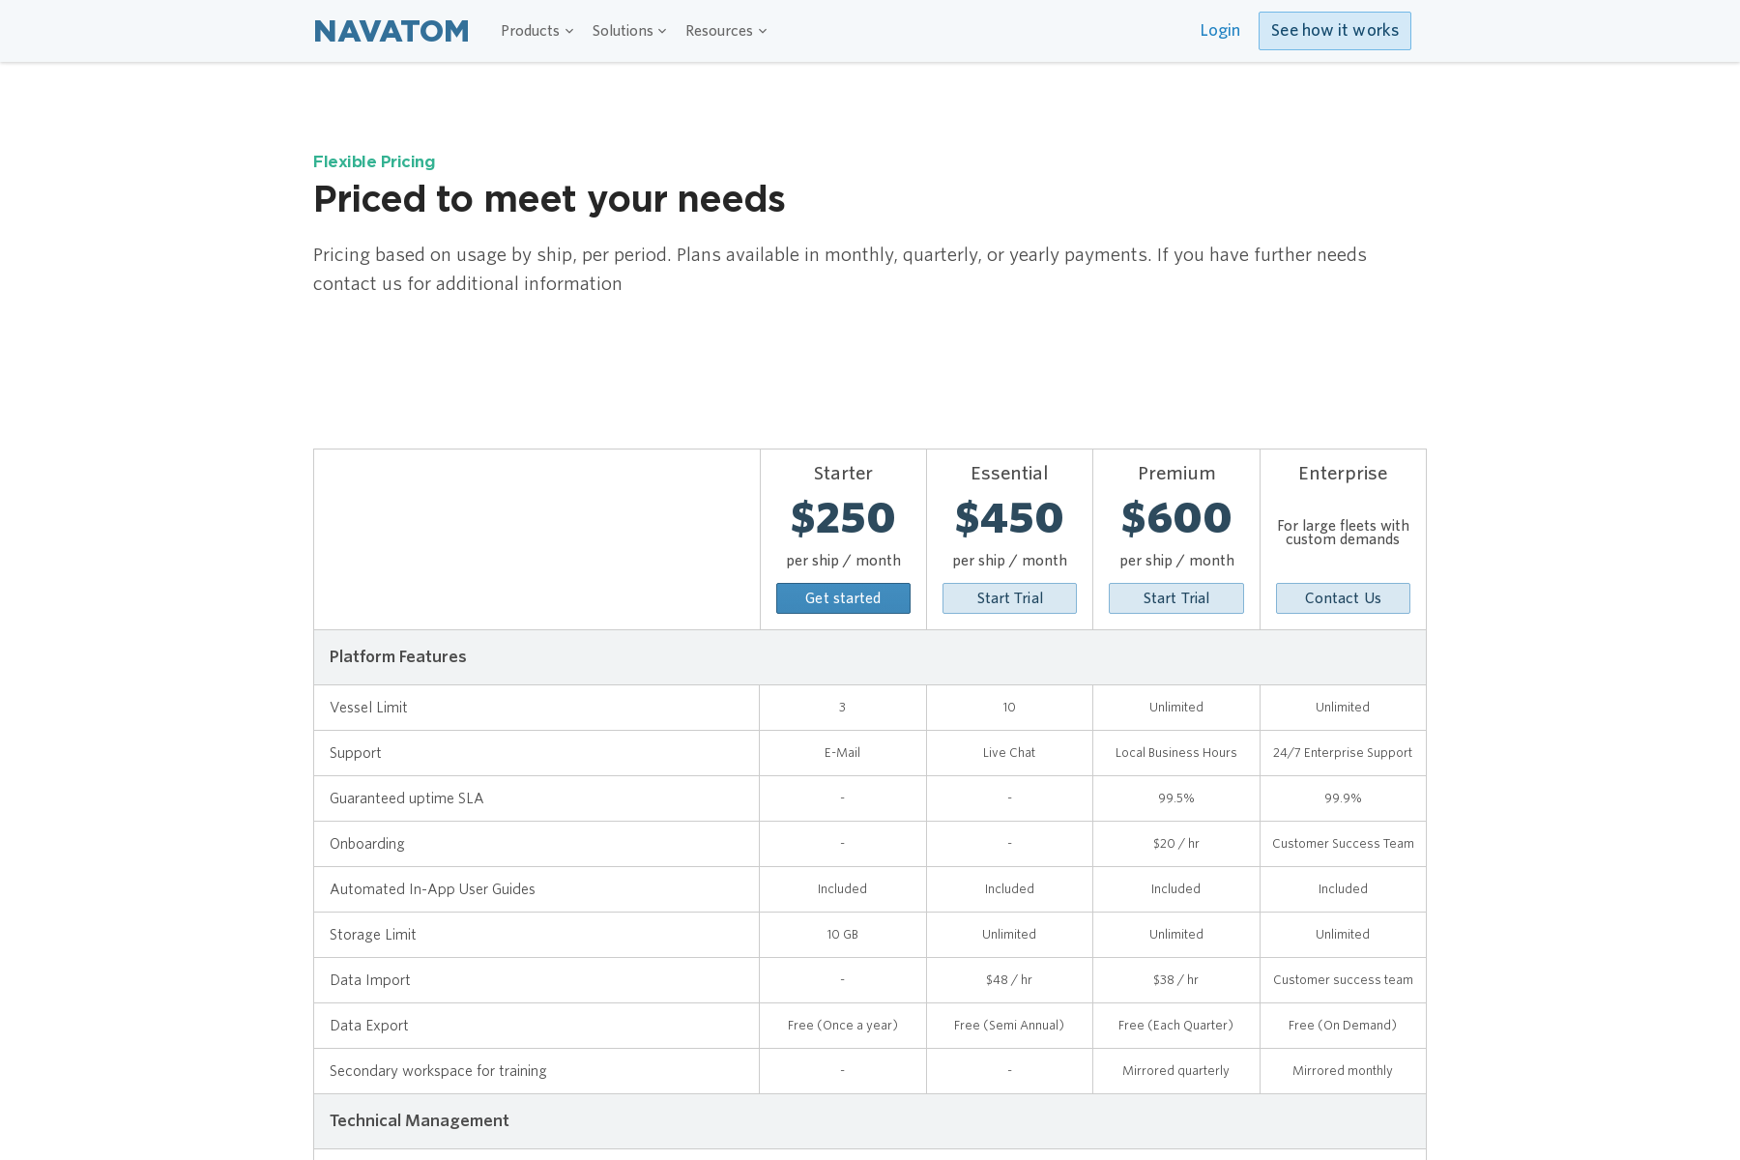Click Contact Us for Enterprise plan

pyautogui.click(x=1343, y=598)
